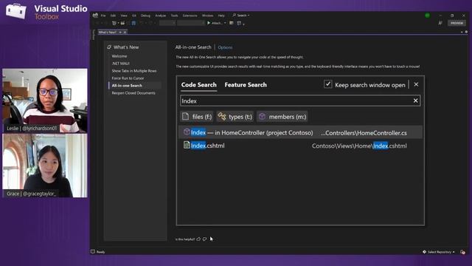
Task: Select Index in HomeController result
Action: pyautogui.click(x=300, y=133)
